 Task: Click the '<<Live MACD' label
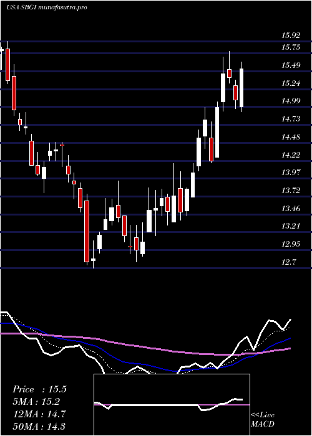pos(263,420)
